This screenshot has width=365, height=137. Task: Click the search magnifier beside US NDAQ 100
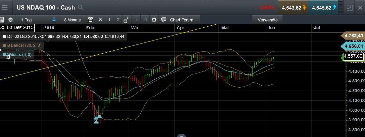[80, 8]
